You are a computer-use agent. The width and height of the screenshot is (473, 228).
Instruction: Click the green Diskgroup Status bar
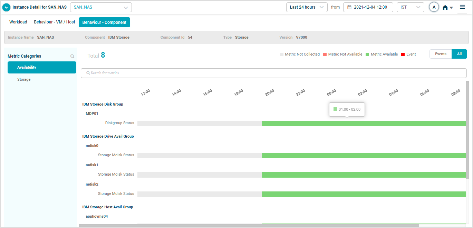(363, 123)
